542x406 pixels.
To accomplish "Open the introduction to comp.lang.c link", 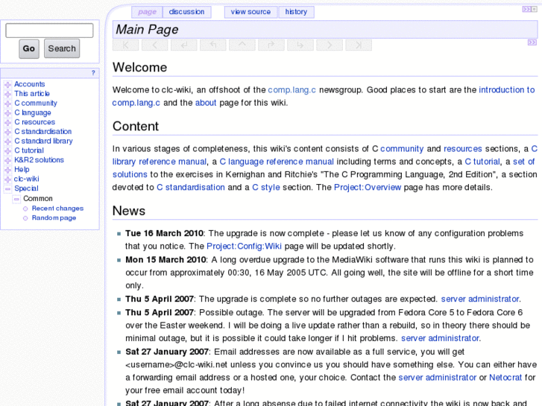I will coord(507,90).
